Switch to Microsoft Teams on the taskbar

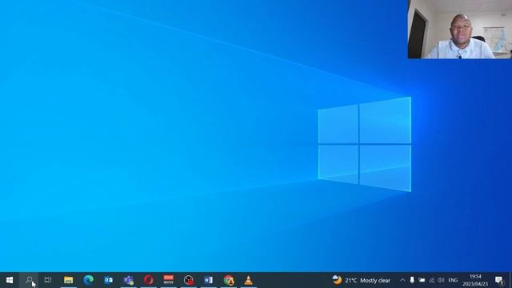tap(128, 280)
